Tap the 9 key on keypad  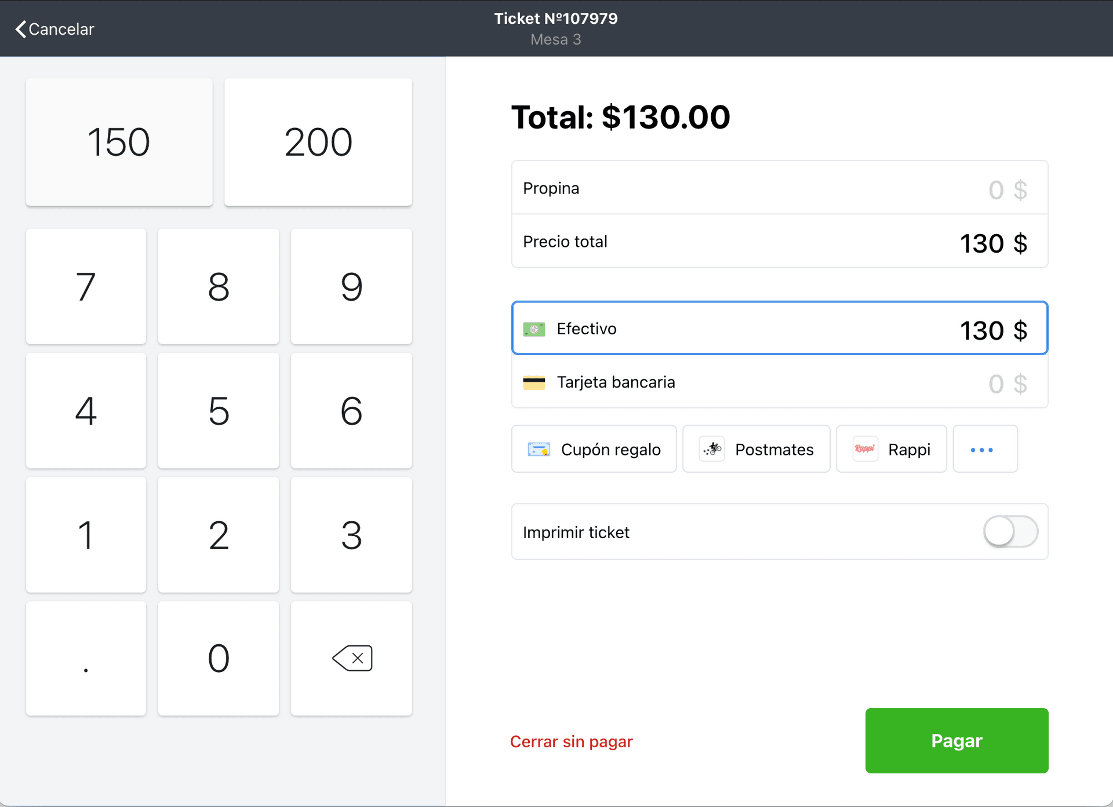351,287
